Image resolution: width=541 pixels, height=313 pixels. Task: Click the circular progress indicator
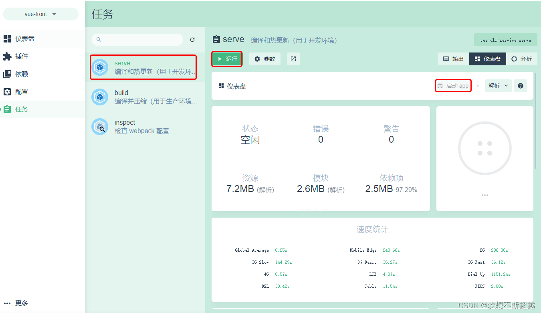[x=485, y=148]
